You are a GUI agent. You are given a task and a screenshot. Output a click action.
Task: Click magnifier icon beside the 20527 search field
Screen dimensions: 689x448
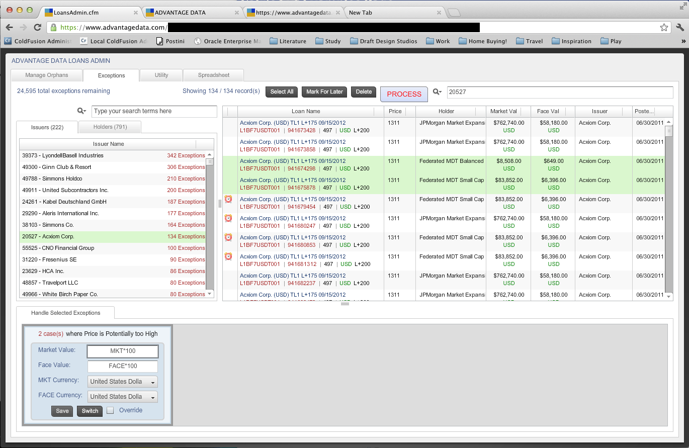437,92
